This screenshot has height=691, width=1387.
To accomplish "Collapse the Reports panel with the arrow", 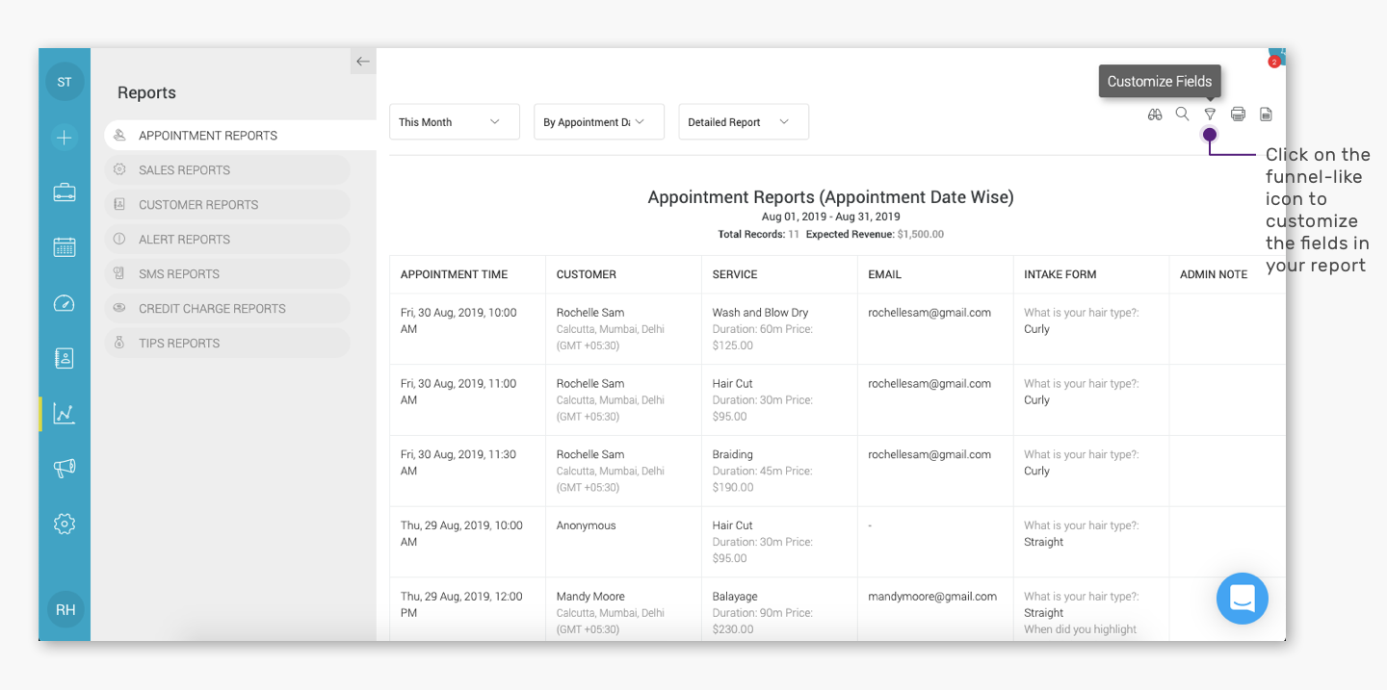I will click(x=363, y=62).
